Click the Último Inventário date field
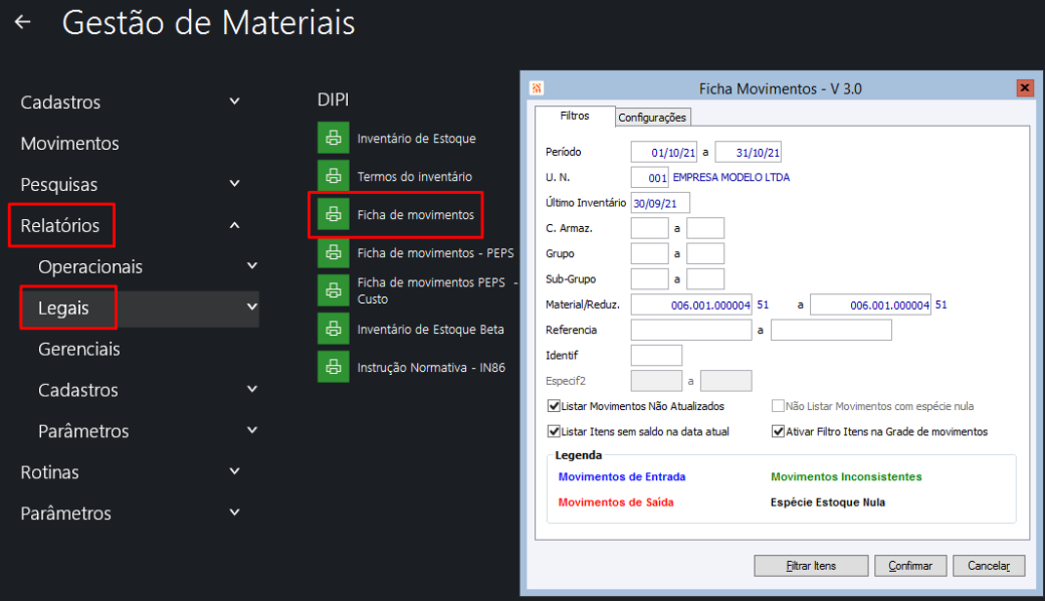 coord(661,203)
